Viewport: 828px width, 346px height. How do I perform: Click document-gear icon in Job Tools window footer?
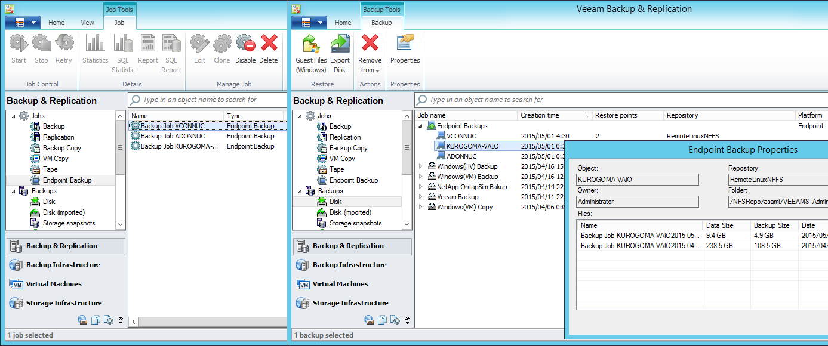click(108, 320)
